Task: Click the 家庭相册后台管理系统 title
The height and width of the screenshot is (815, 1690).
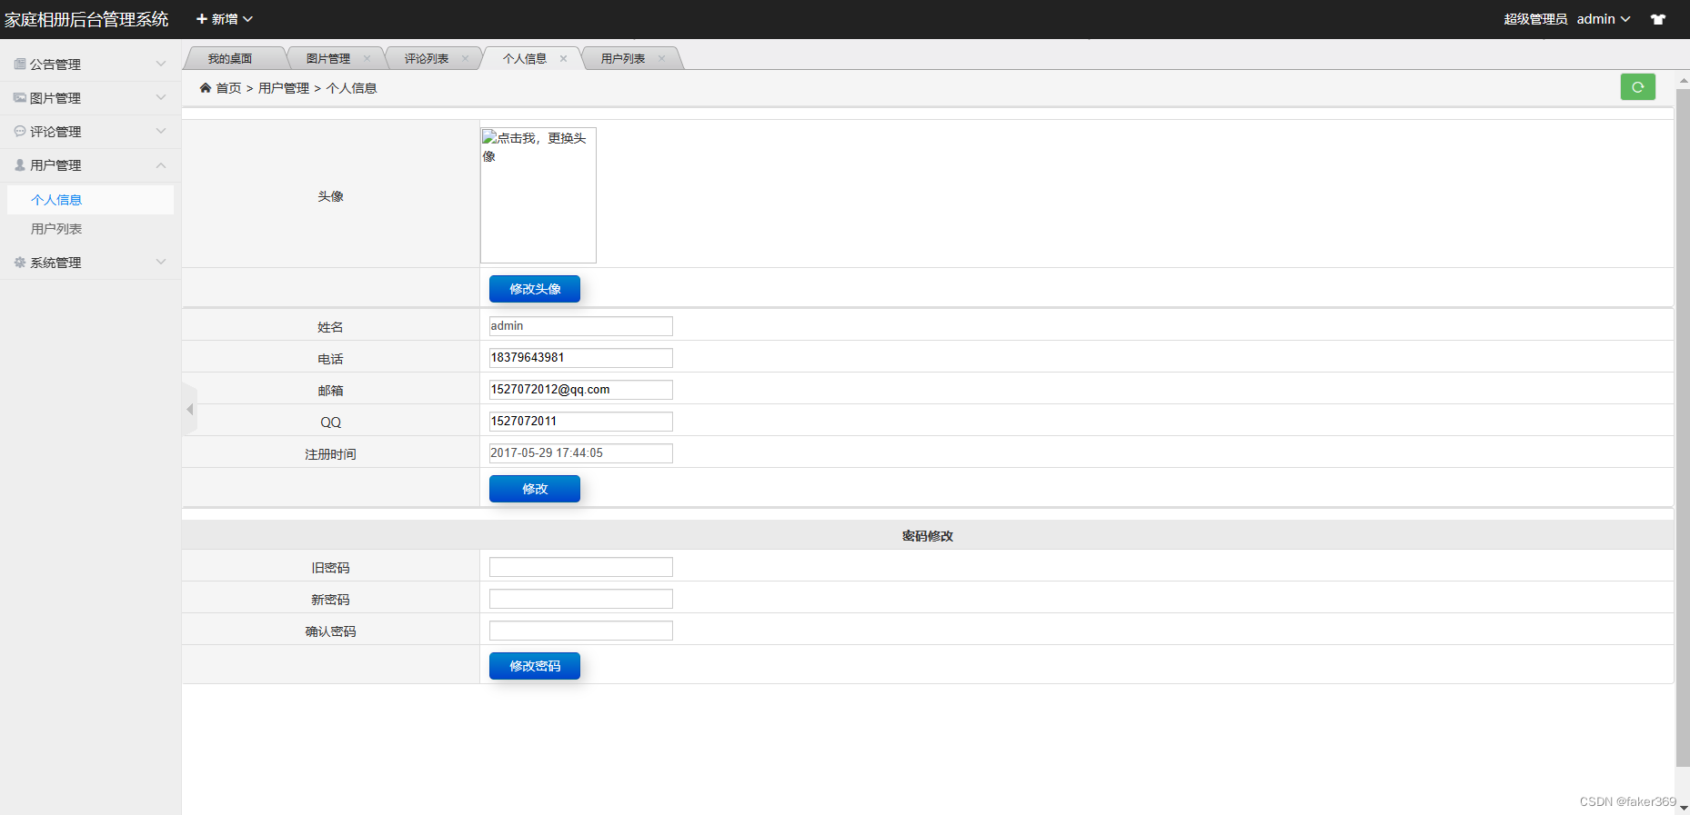Action: coord(86,19)
